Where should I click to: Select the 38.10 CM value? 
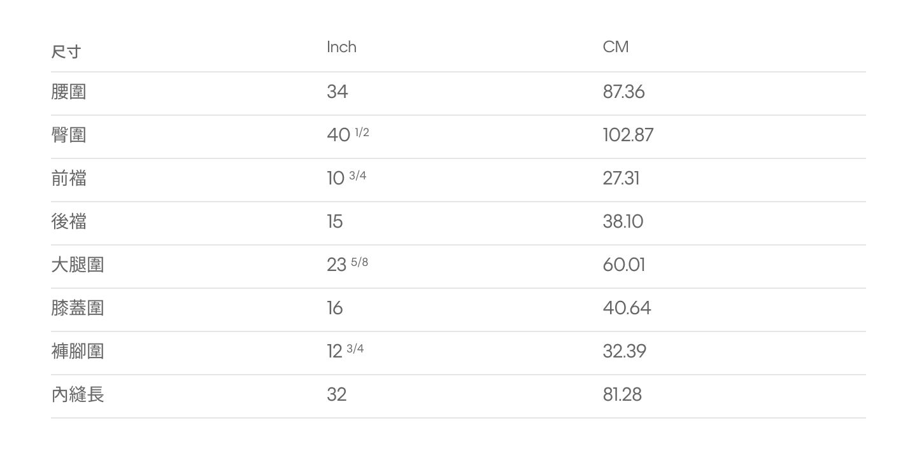tap(623, 222)
